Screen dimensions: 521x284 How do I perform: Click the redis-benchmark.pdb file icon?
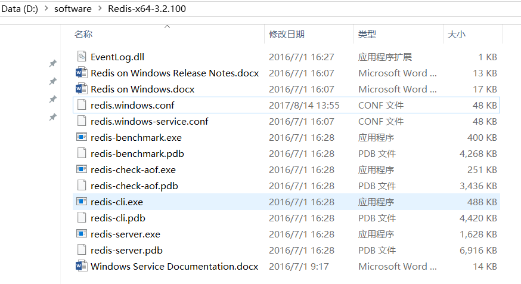82,153
